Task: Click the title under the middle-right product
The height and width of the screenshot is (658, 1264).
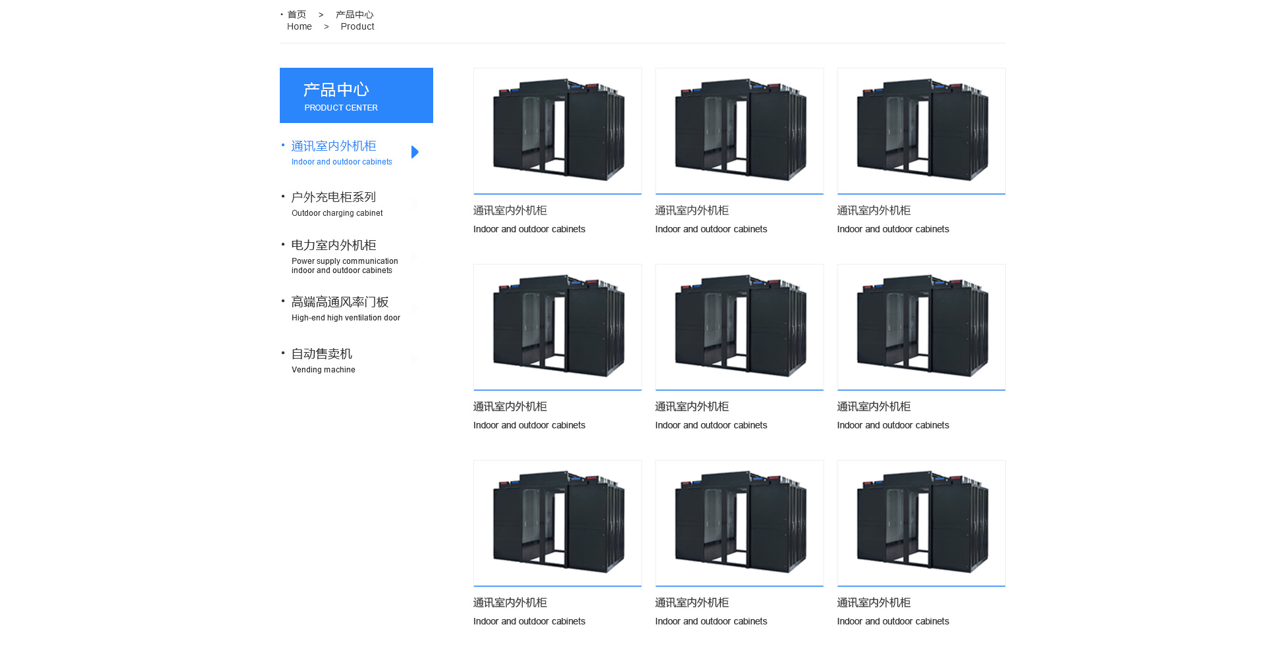Action: point(874,407)
